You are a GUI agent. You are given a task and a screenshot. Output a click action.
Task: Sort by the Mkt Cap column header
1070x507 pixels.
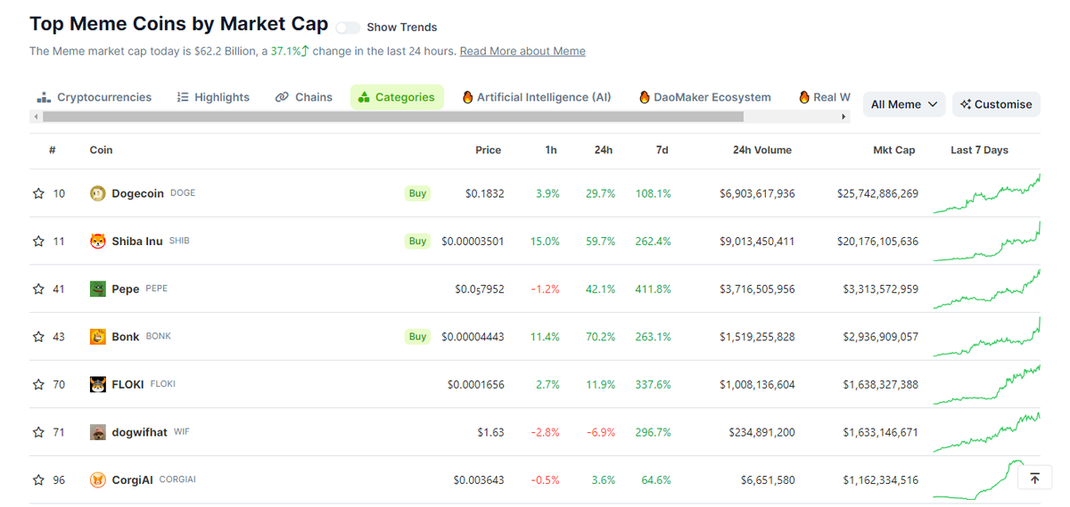point(893,150)
